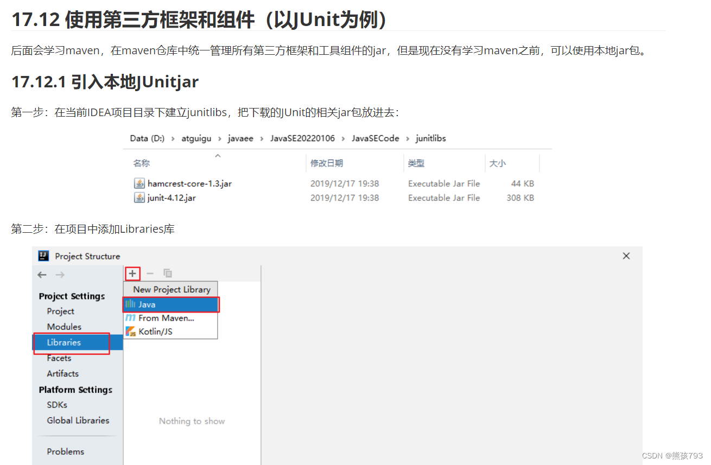Screen dimensions: 711x465
Task: Click the 44 KB size cell
Action: (x=523, y=183)
